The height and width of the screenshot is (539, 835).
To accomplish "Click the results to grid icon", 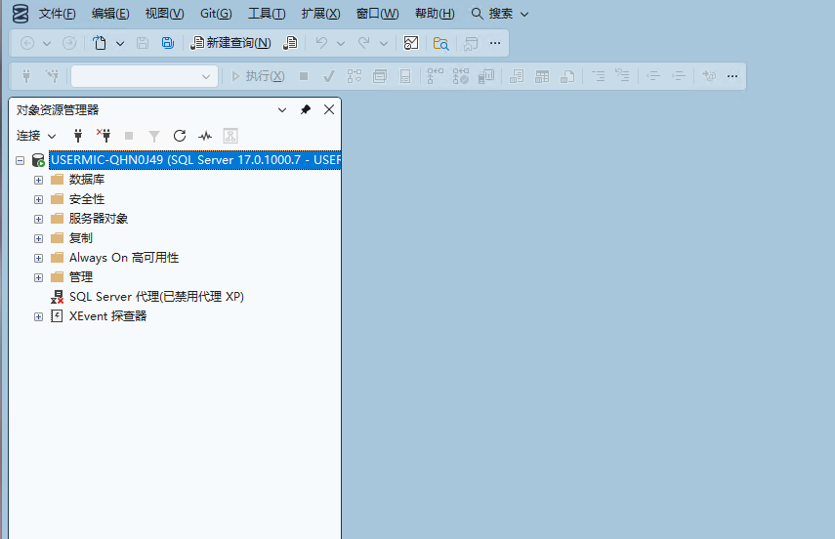I will [542, 76].
